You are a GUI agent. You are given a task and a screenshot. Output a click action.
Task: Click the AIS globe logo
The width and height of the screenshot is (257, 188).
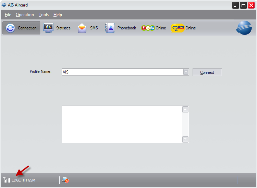point(245,28)
